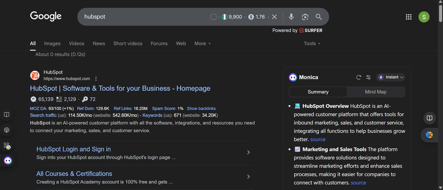The image size is (443, 190).
Task: Click the MOZ DA metric link
Action: [x=38, y=108]
